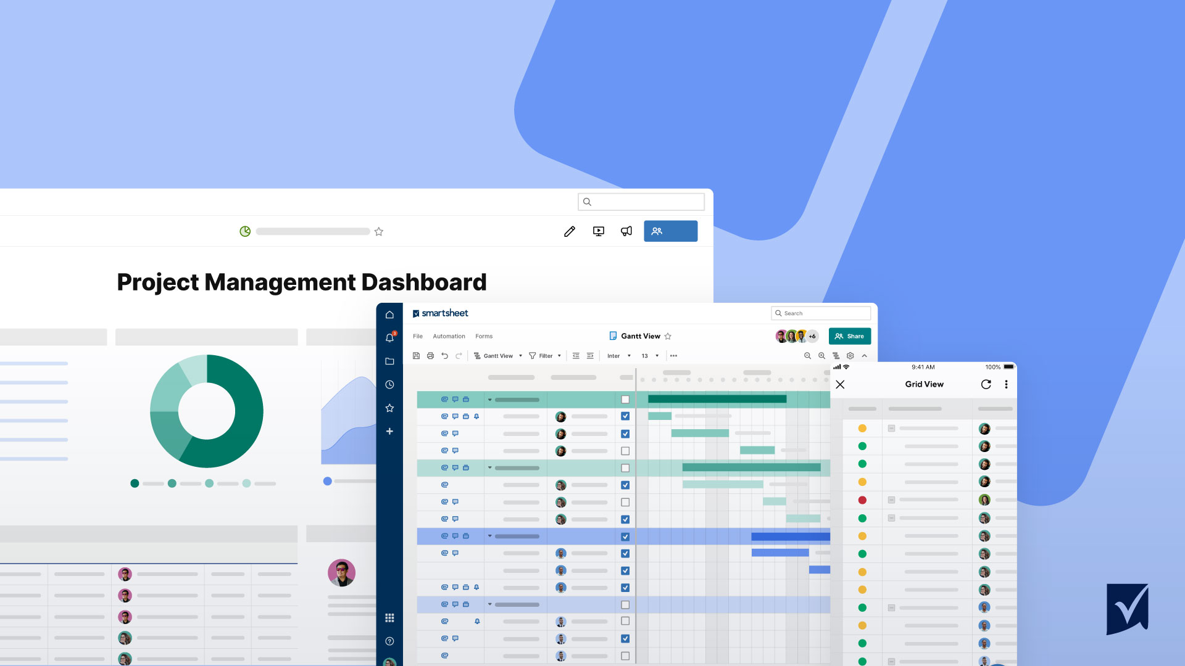The image size is (1185, 666).
Task: Open the Inter font dropdown
Action: click(x=618, y=356)
